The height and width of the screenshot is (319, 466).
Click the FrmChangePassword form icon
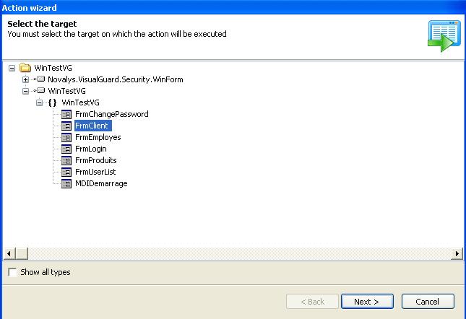point(66,114)
